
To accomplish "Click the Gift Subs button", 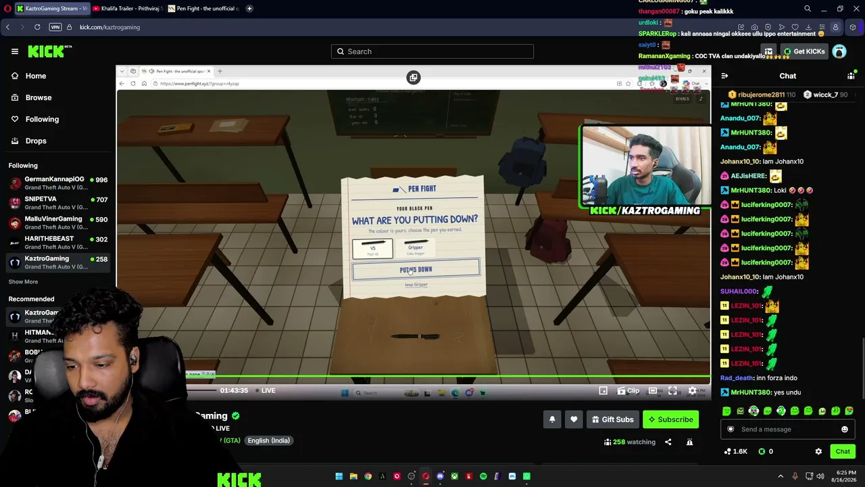I will point(613,419).
